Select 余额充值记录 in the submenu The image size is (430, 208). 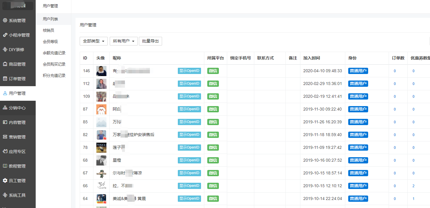coord(54,53)
